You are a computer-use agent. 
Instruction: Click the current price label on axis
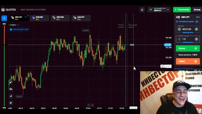(168, 45)
